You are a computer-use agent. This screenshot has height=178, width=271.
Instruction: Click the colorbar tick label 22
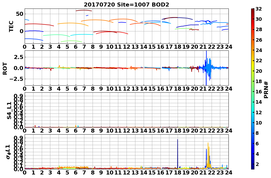[x=259, y=61]
